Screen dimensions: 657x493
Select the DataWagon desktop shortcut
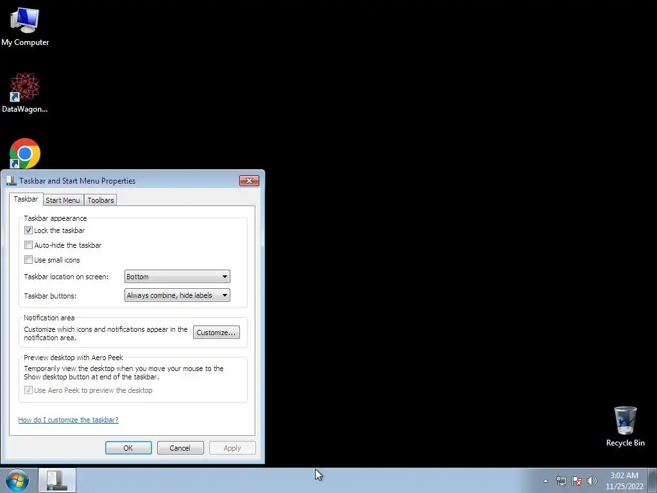(25, 92)
